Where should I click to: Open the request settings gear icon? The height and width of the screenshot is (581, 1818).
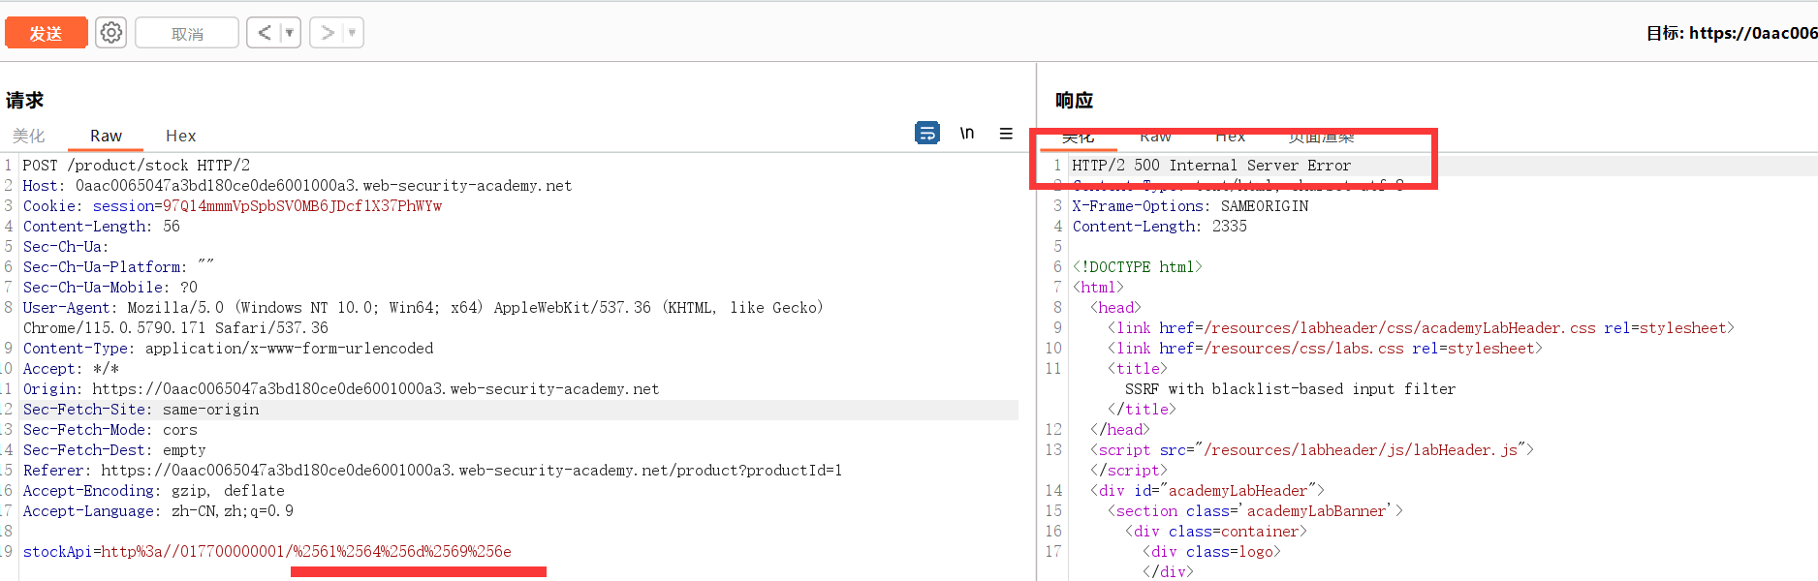(111, 33)
